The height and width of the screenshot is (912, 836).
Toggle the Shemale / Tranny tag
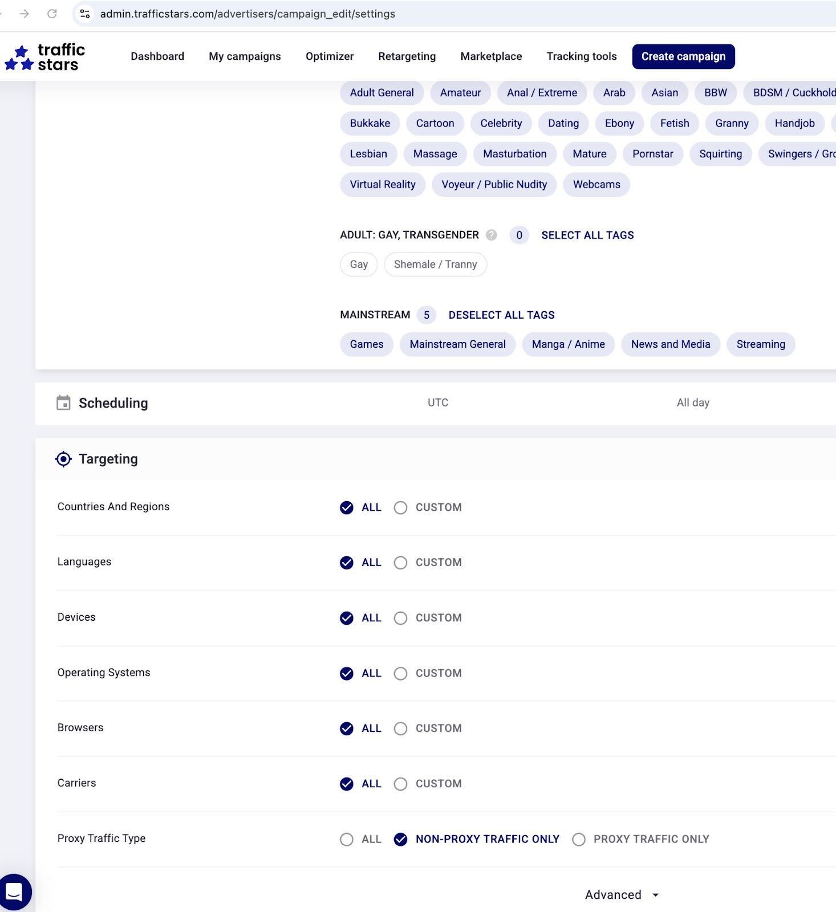(x=435, y=264)
